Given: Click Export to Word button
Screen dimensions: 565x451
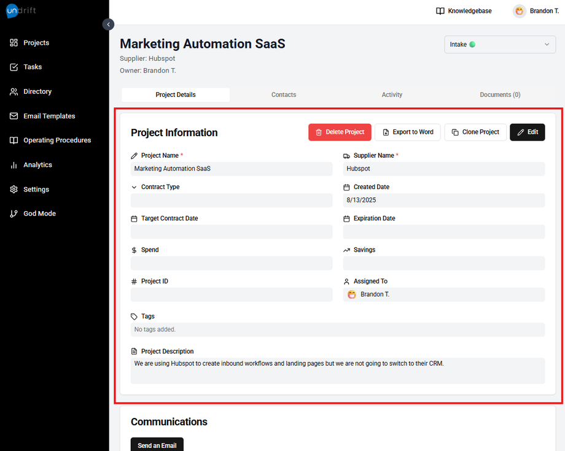Looking at the screenshot, I should pyautogui.click(x=407, y=132).
